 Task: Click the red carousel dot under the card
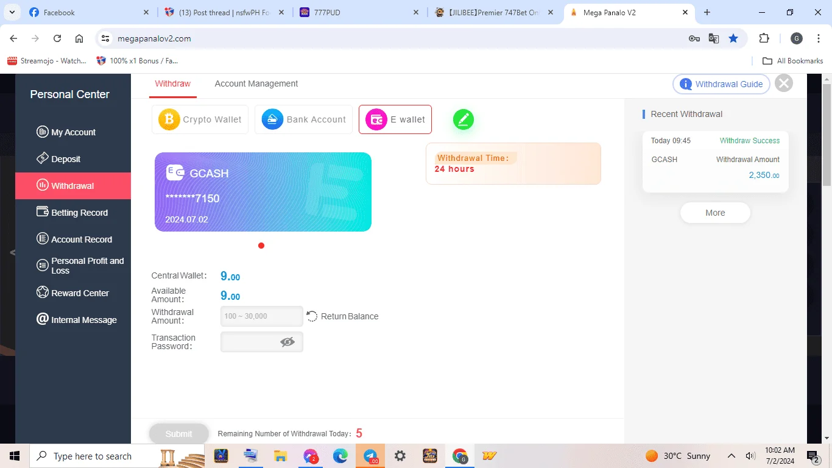coord(261,246)
